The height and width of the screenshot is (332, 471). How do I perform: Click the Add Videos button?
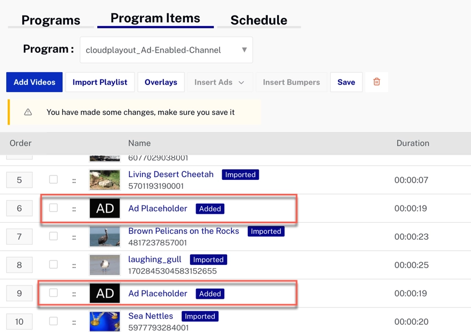click(34, 82)
